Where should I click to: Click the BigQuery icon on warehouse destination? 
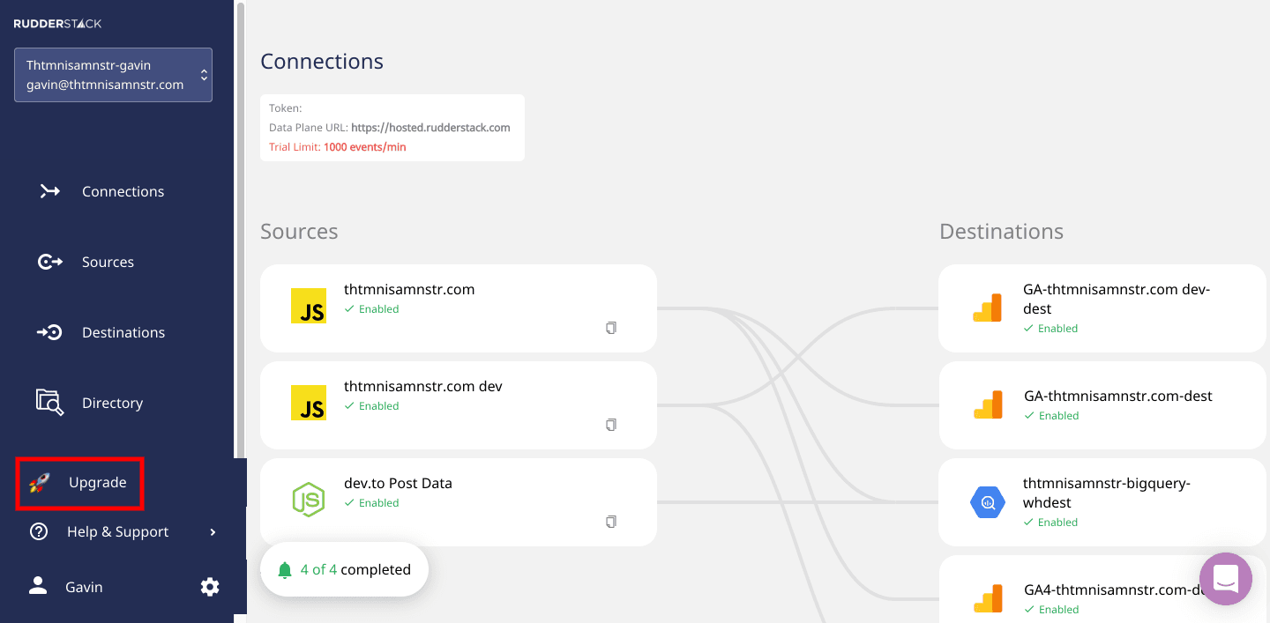click(988, 502)
